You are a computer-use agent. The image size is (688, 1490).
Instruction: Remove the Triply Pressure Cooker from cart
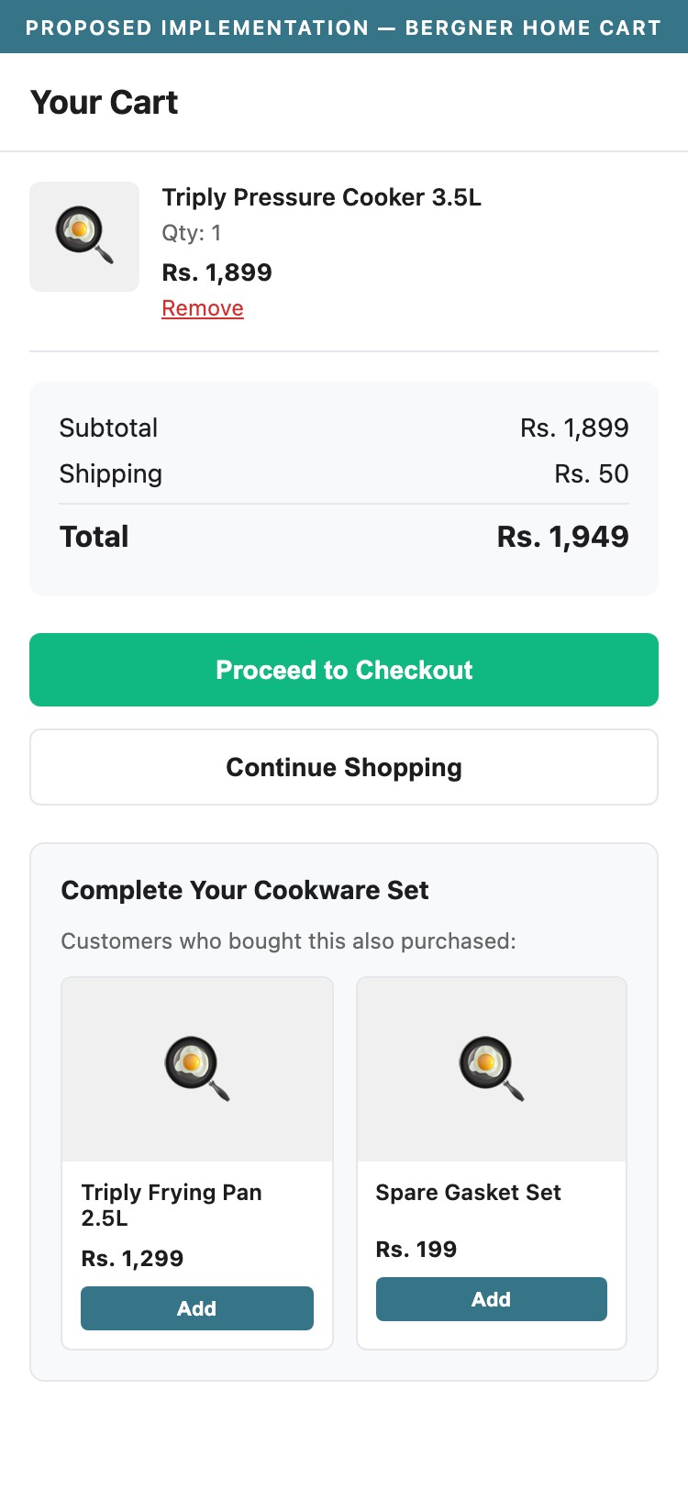[203, 308]
